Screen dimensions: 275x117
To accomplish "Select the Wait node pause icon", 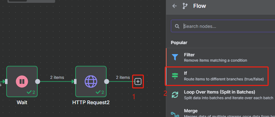I will 22,82.
